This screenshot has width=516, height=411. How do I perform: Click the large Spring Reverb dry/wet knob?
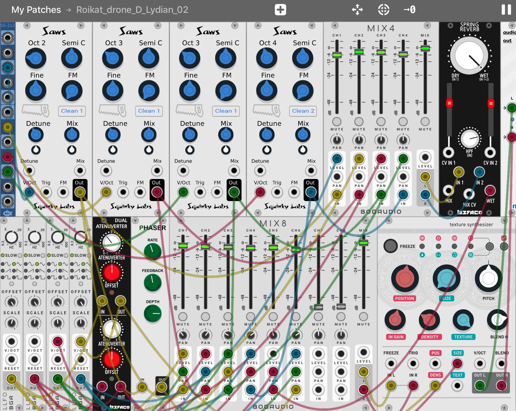pos(469,56)
